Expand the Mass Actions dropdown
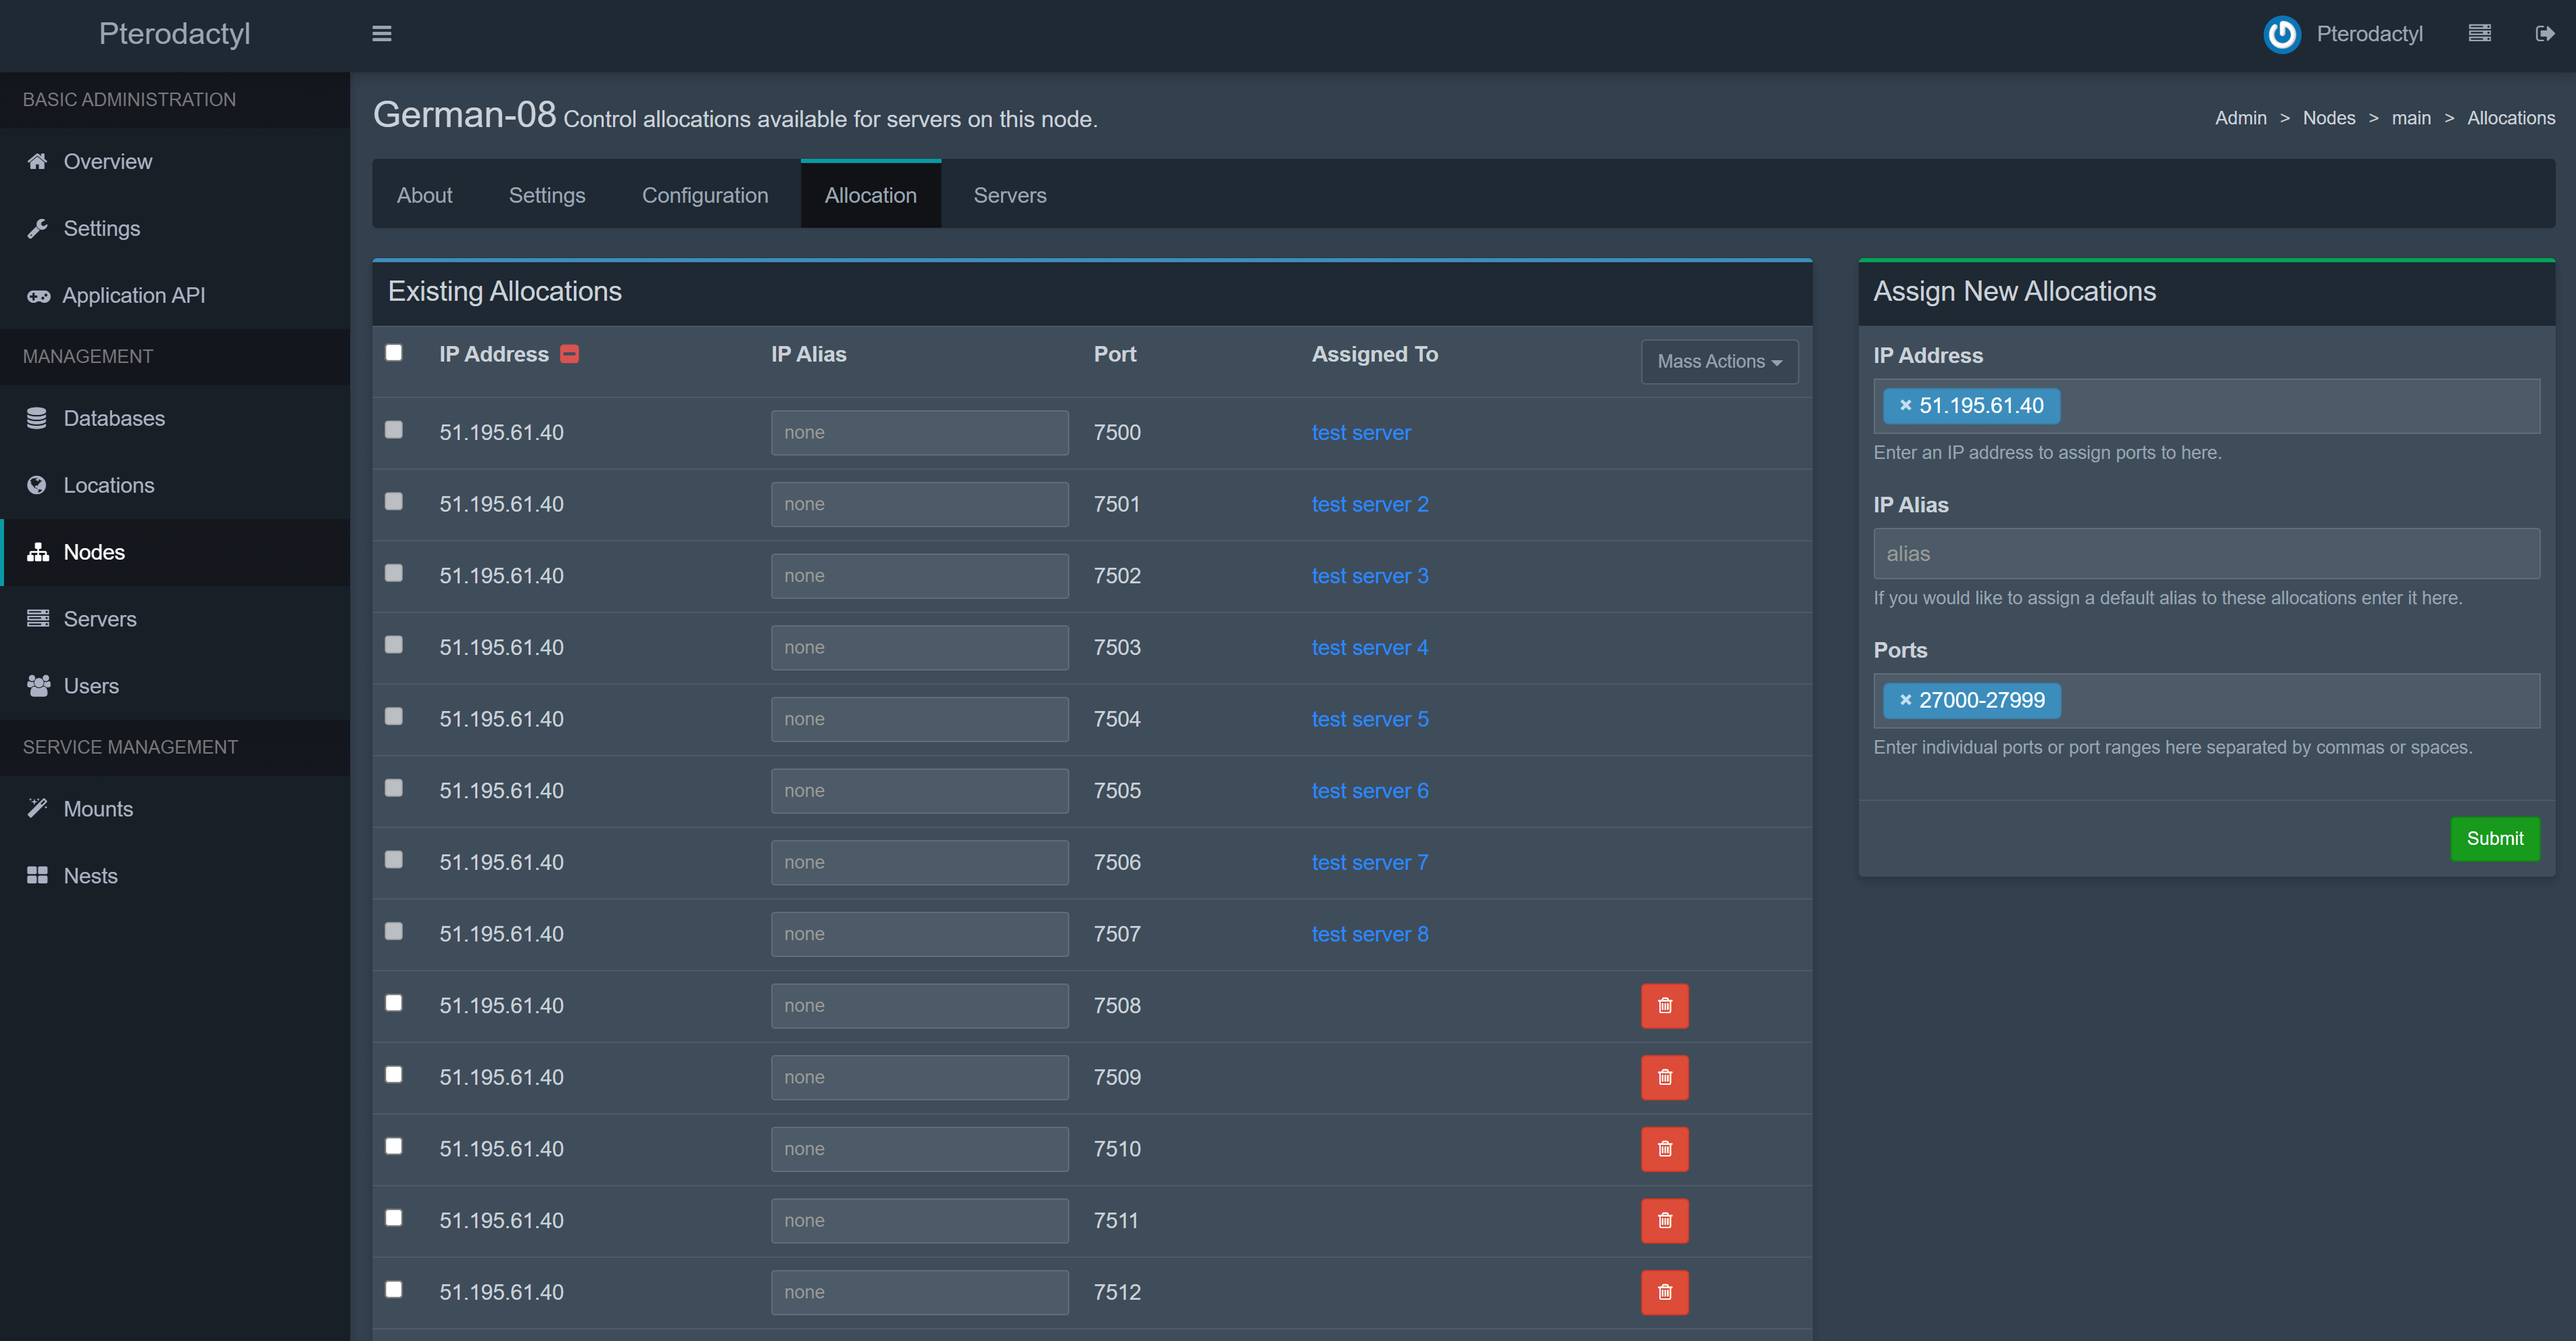The width and height of the screenshot is (2576, 1341). (x=1716, y=361)
